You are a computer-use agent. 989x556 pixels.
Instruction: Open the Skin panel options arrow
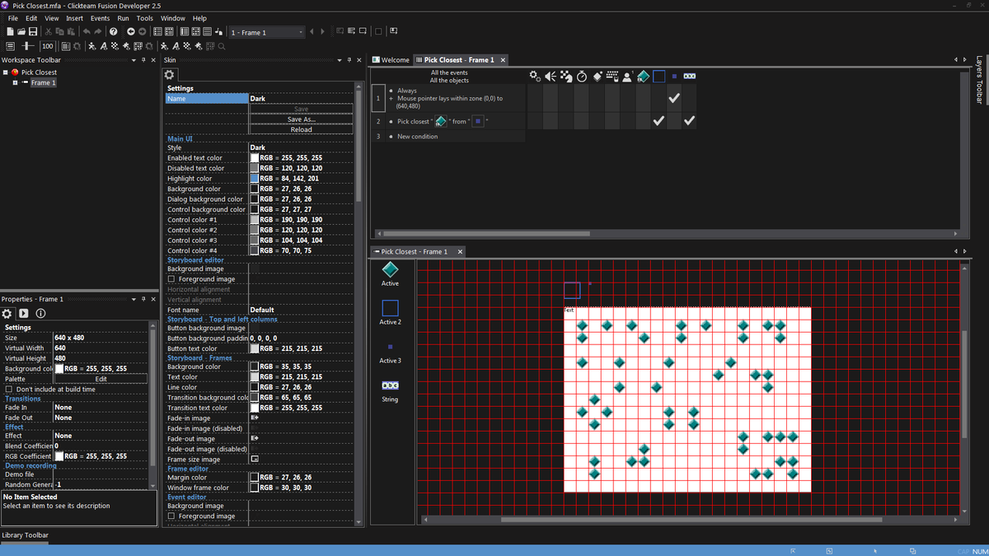(x=339, y=60)
